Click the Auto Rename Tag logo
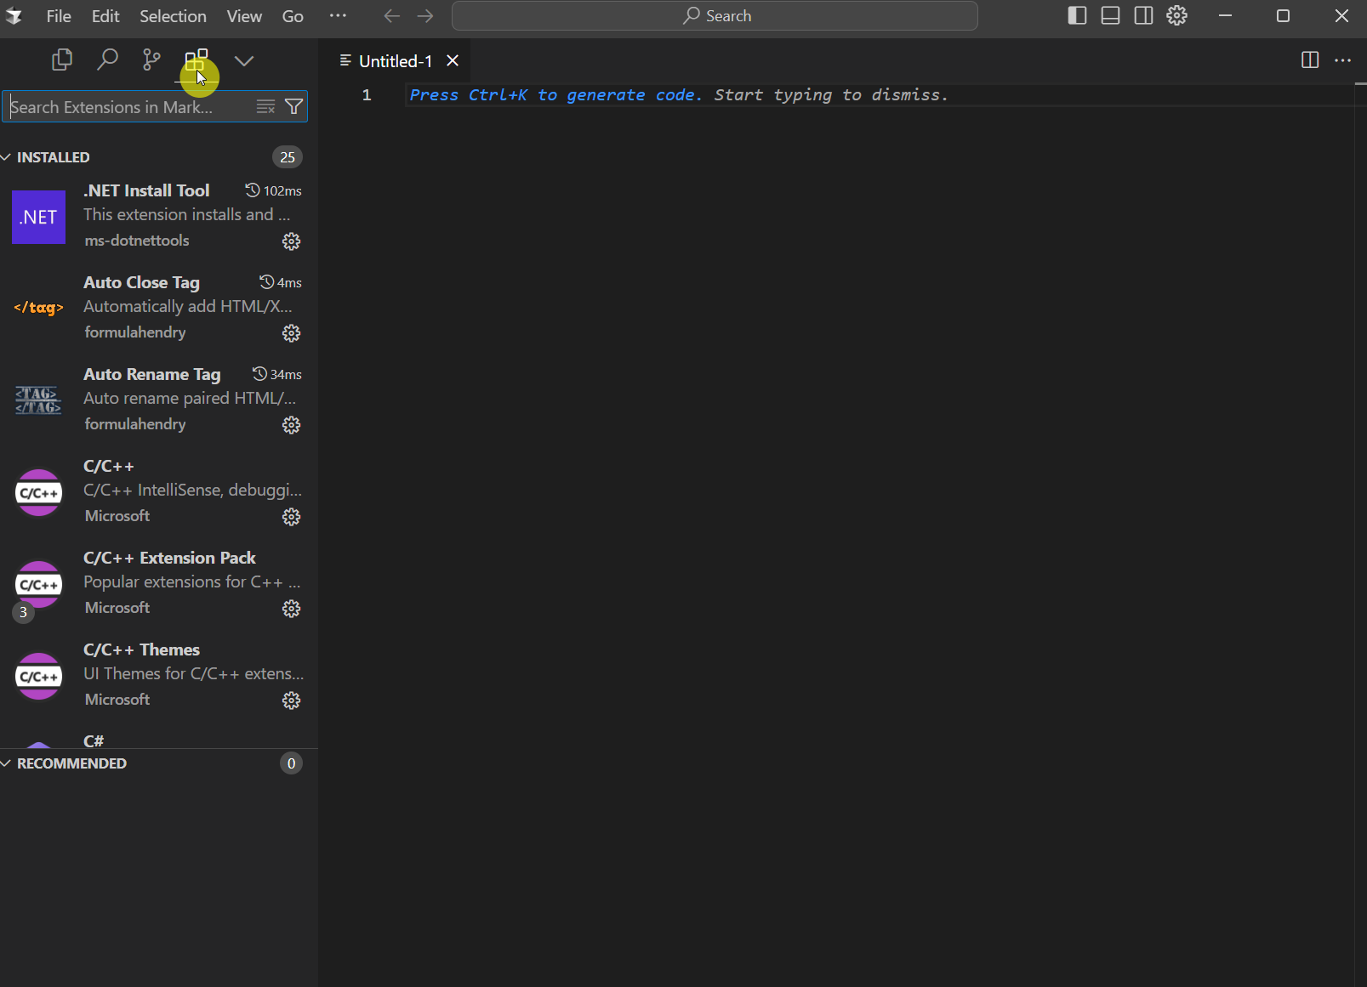Viewport: 1367px width, 987px height. pos(38,400)
